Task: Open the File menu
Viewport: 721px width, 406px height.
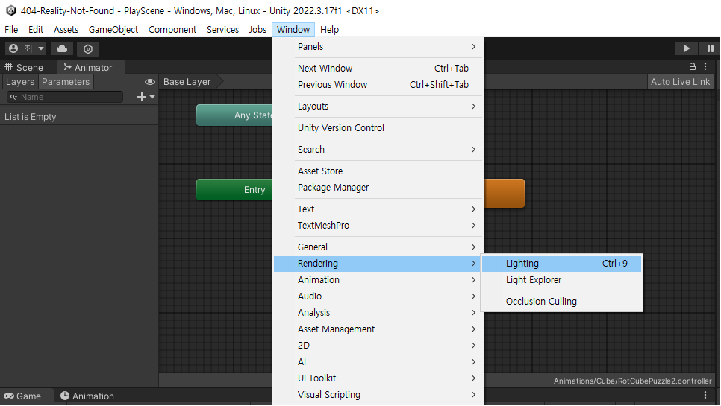Action: coord(11,29)
